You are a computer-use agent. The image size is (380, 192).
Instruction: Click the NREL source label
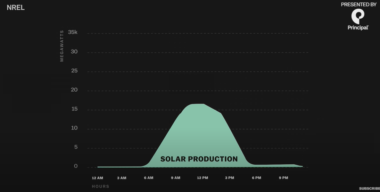(x=16, y=8)
